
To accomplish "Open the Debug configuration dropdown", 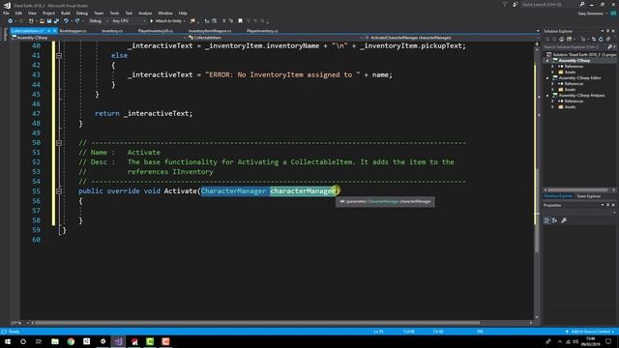I will 98,21.
